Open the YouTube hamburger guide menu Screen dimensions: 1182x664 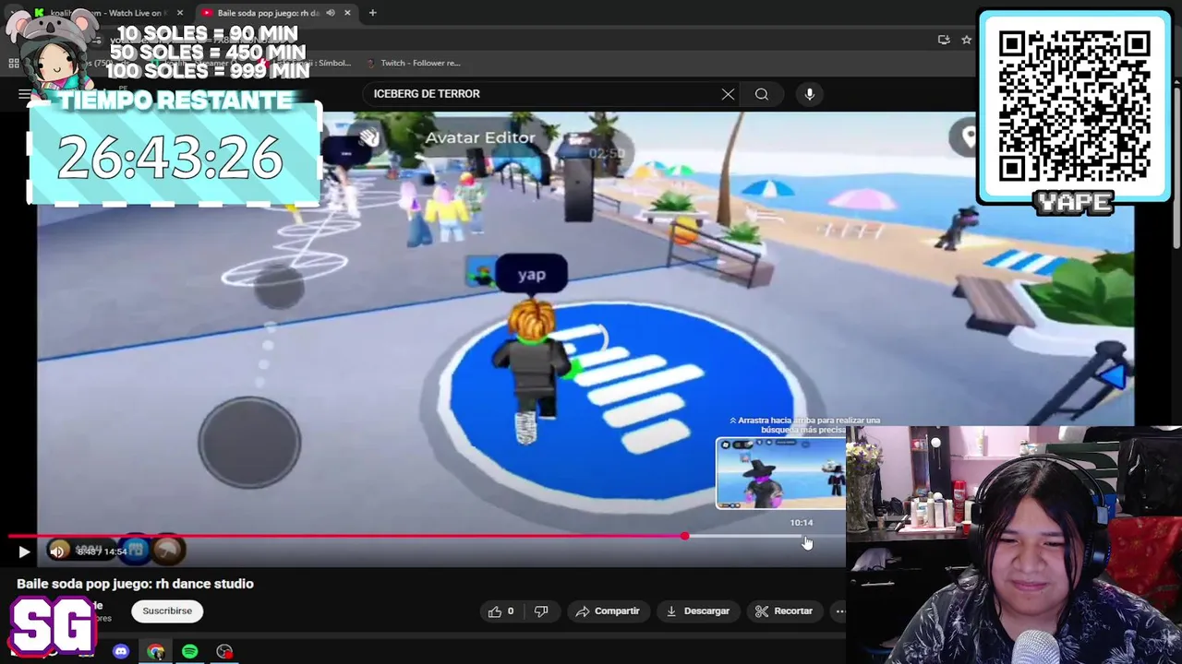point(24,94)
